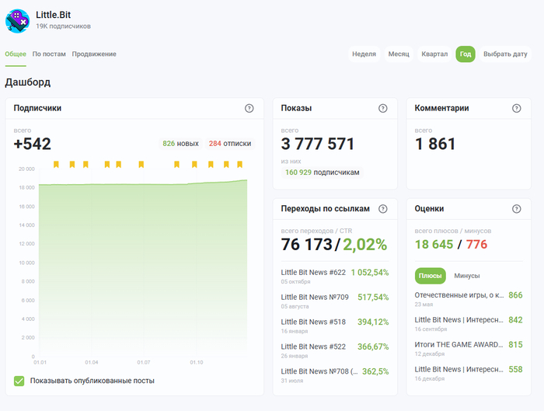This screenshot has height=411, width=544.
Task: Open the Выбрать дату date picker
Action: pyautogui.click(x=505, y=54)
